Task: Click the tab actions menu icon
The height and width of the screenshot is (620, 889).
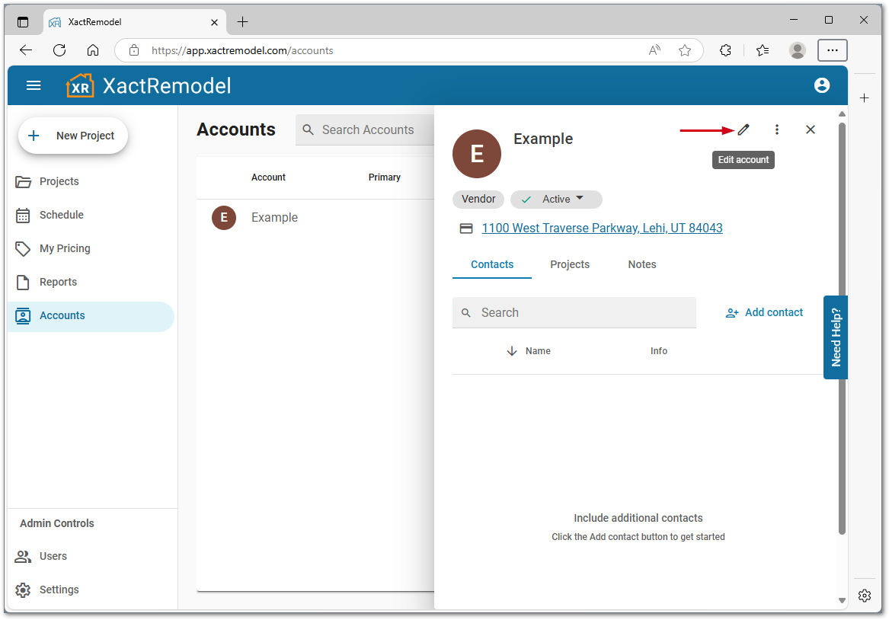Action: [23, 22]
